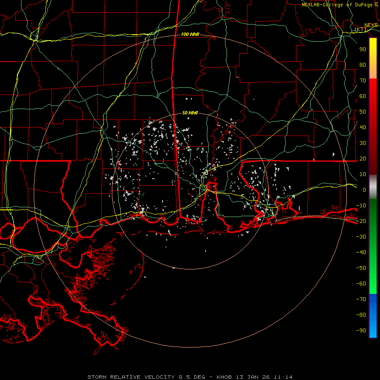Click the [KT] units label above color bar

click(361, 30)
